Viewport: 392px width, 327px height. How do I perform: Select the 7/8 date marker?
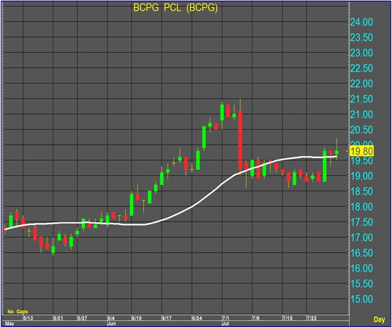tap(256, 318)
